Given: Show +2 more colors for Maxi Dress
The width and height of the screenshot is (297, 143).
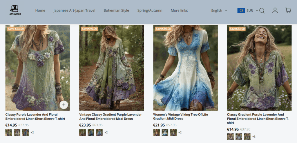Looking at the screenshot, I should point(106,132).
